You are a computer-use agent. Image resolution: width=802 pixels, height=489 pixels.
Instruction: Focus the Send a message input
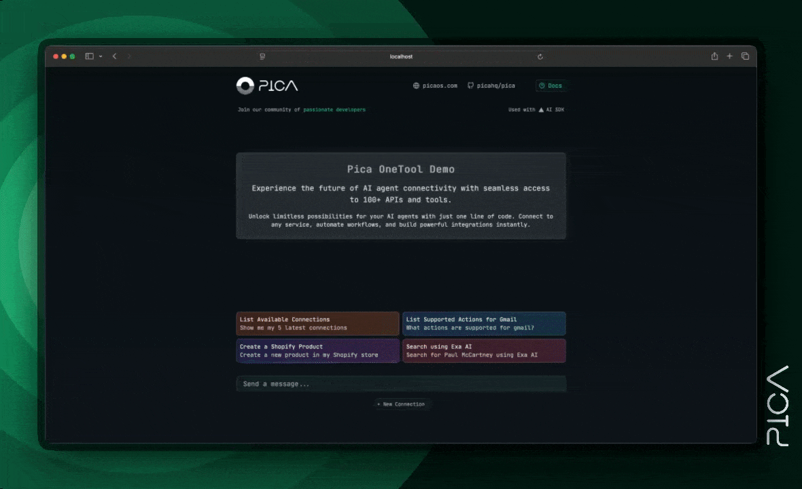401,384
